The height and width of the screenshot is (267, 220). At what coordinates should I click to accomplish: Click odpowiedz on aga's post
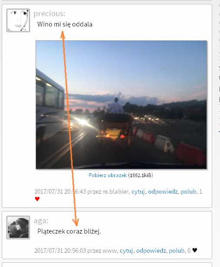(x=151, y=251)
